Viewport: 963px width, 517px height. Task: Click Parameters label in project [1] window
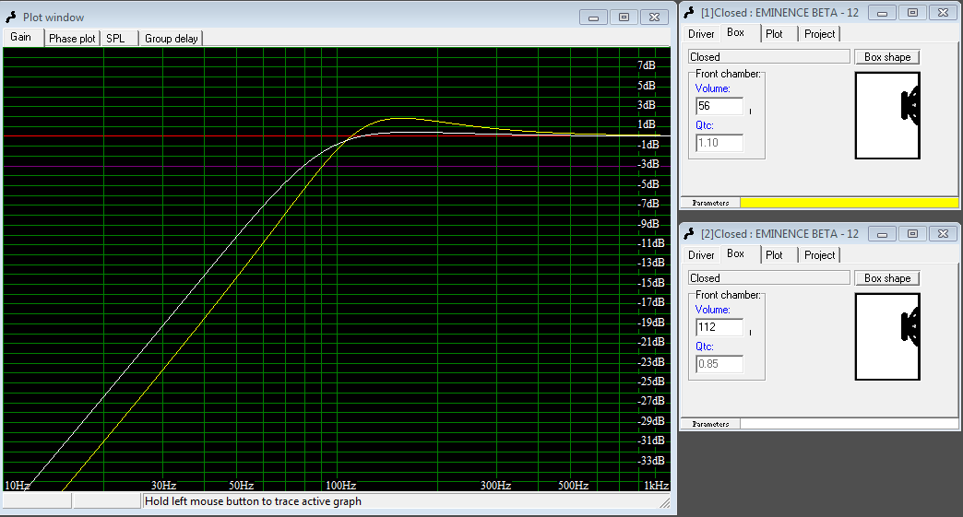click(710, 203)
